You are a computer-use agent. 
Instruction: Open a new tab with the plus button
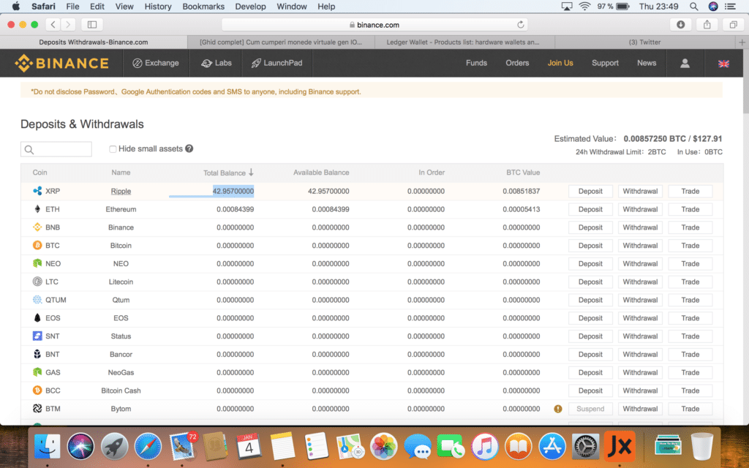pos(742,42)
